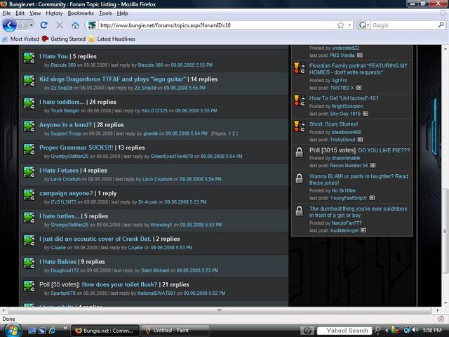Image resolution: width=449 pixels, height=337 pixels.
Task: Open the 'I hate turtles...' topic
Action: [59, 216]
